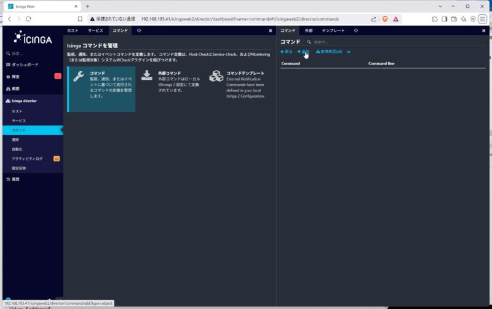Screen dimensions: 492x309
Task: Click the share icon in the address bar
Action: click(373, 19)
